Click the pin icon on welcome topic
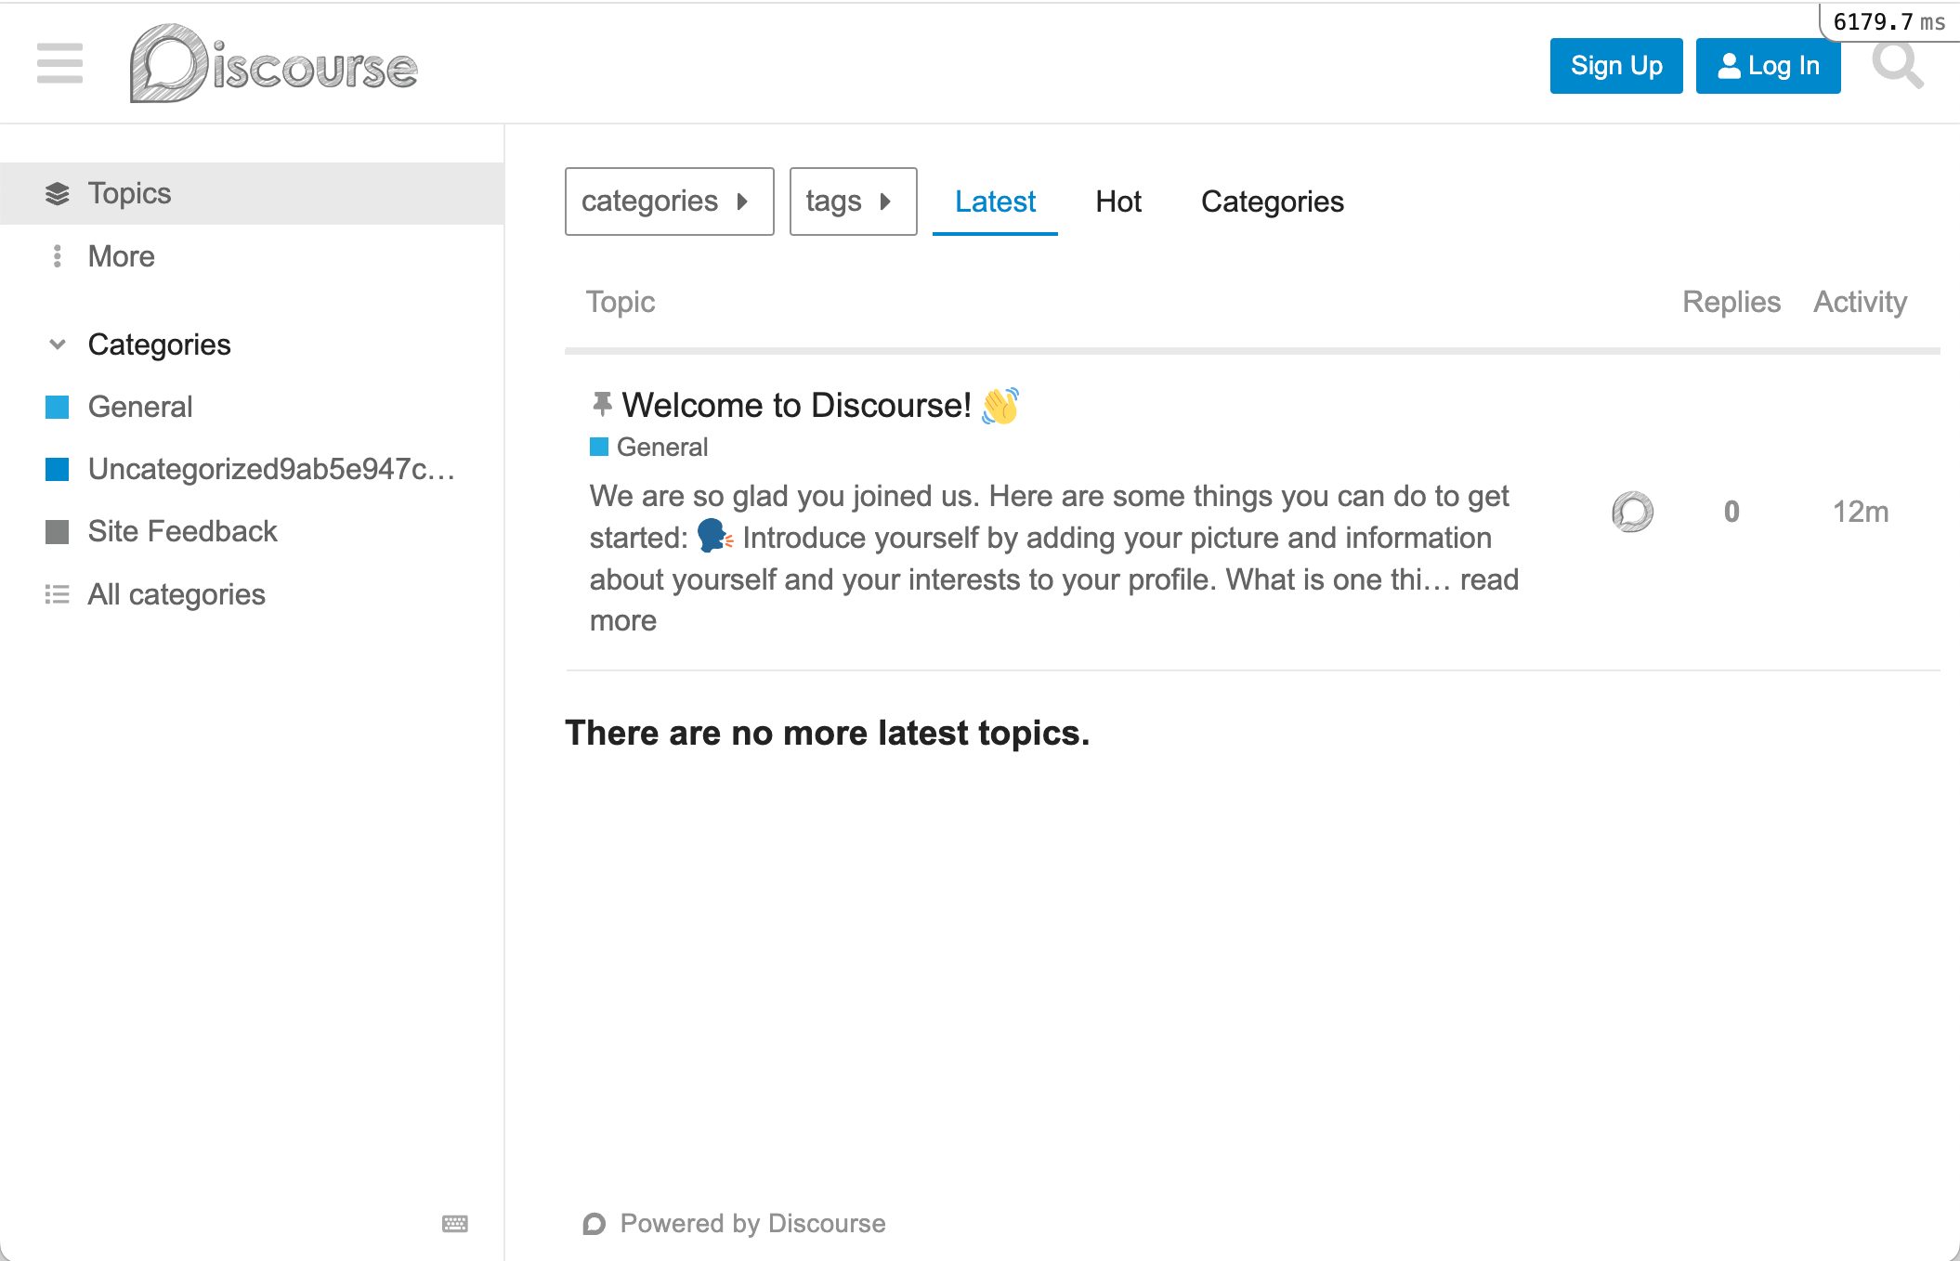This screenshot has width=1960, height=1261. [x=602, y=404]
